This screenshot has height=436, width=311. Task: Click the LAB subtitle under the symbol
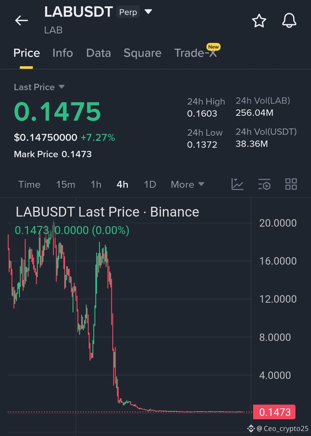point(53,30)
